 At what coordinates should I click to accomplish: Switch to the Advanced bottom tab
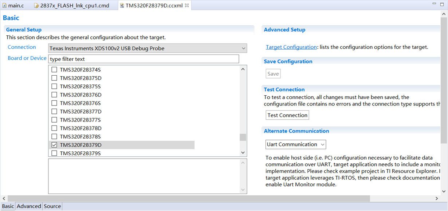(29, 206)
